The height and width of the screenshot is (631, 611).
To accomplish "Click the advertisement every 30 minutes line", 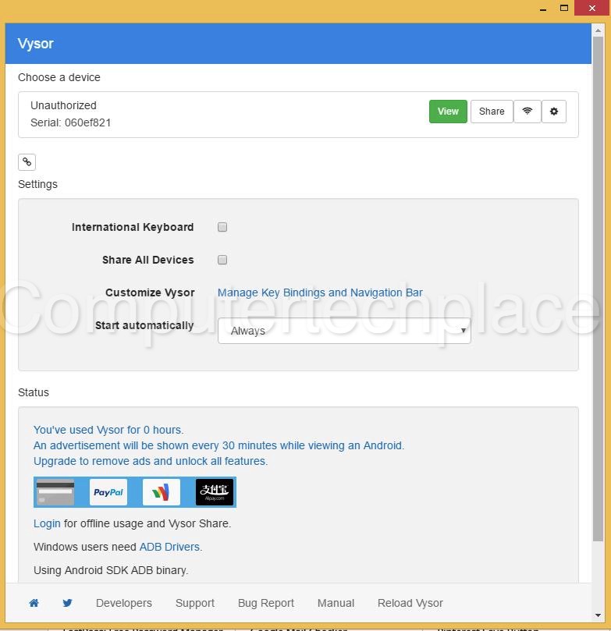I will tap(219, 445).
